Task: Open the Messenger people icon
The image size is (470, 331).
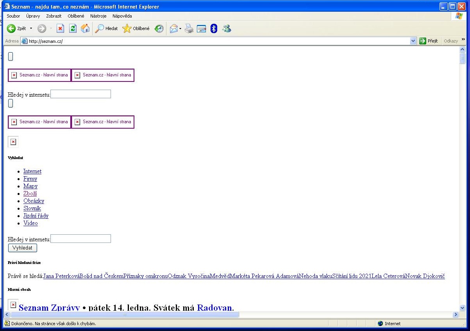Action: pyautogui.click(x=227, y=28)
